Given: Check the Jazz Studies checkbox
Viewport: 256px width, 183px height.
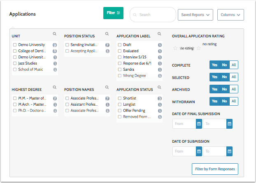Looking at the screenshot, I should tap(15, 63).
